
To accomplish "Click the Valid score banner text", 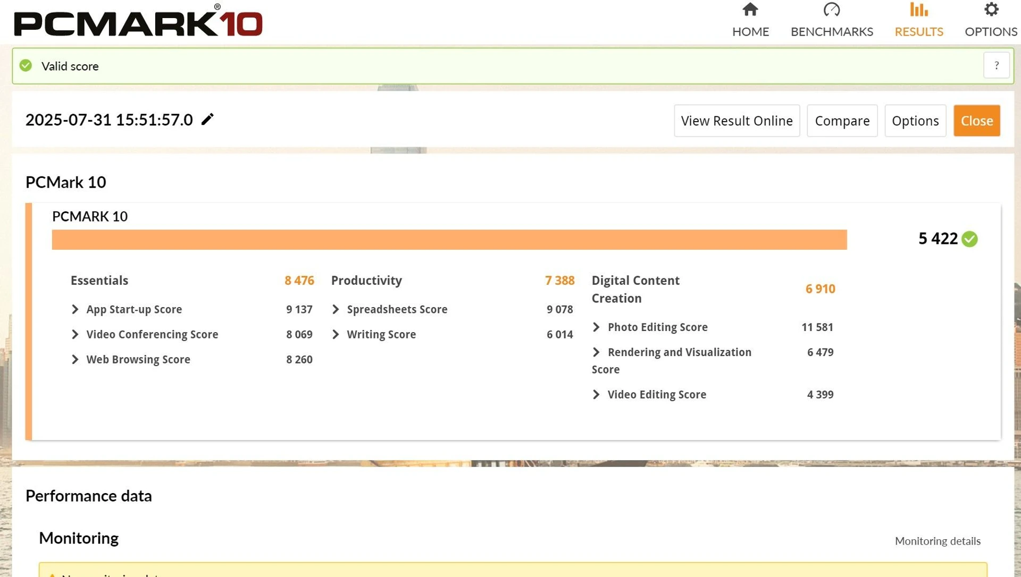I will point(70,66).
